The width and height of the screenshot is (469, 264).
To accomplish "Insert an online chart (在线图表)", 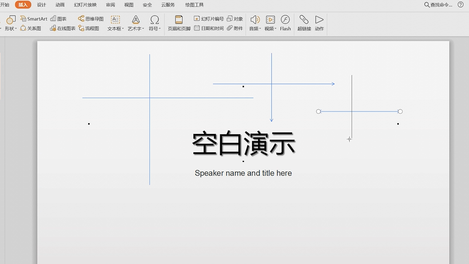I will pyautogui.click(x=63, y=28).
